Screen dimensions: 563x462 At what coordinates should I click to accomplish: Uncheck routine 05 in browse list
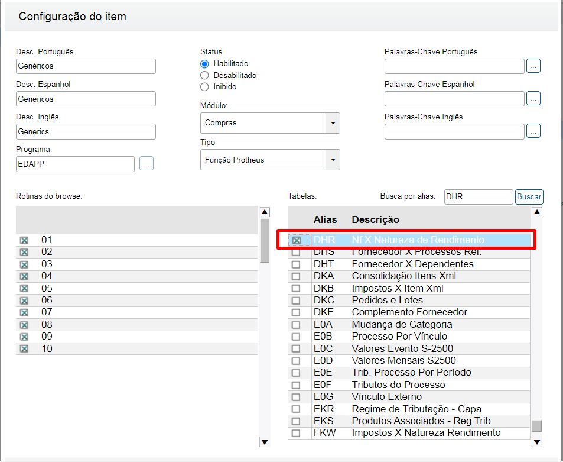pyautogui.click(x=24, y=289)
